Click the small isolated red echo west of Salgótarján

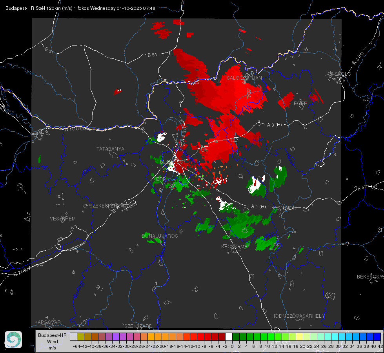117,92
